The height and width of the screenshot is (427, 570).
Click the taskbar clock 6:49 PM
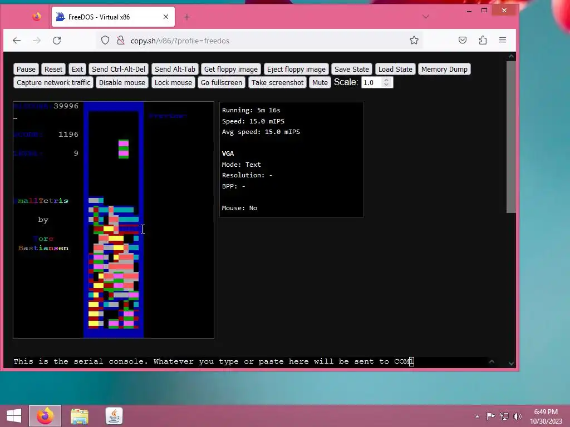pos(546,412)
